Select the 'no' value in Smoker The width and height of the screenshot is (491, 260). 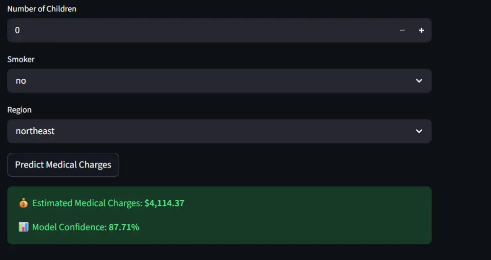[x=21, y=81]
